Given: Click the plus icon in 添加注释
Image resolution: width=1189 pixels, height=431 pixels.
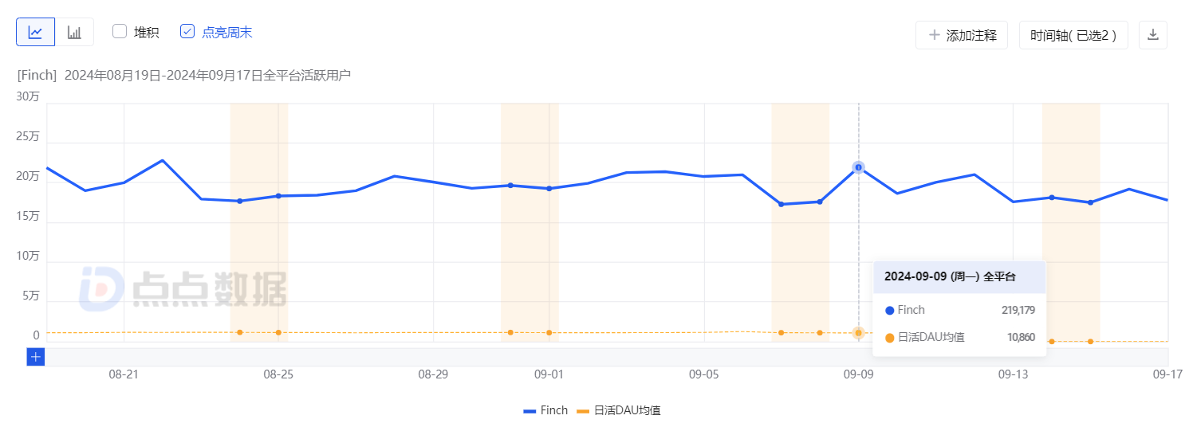Looking at the screenshot, I should [934, 35].
